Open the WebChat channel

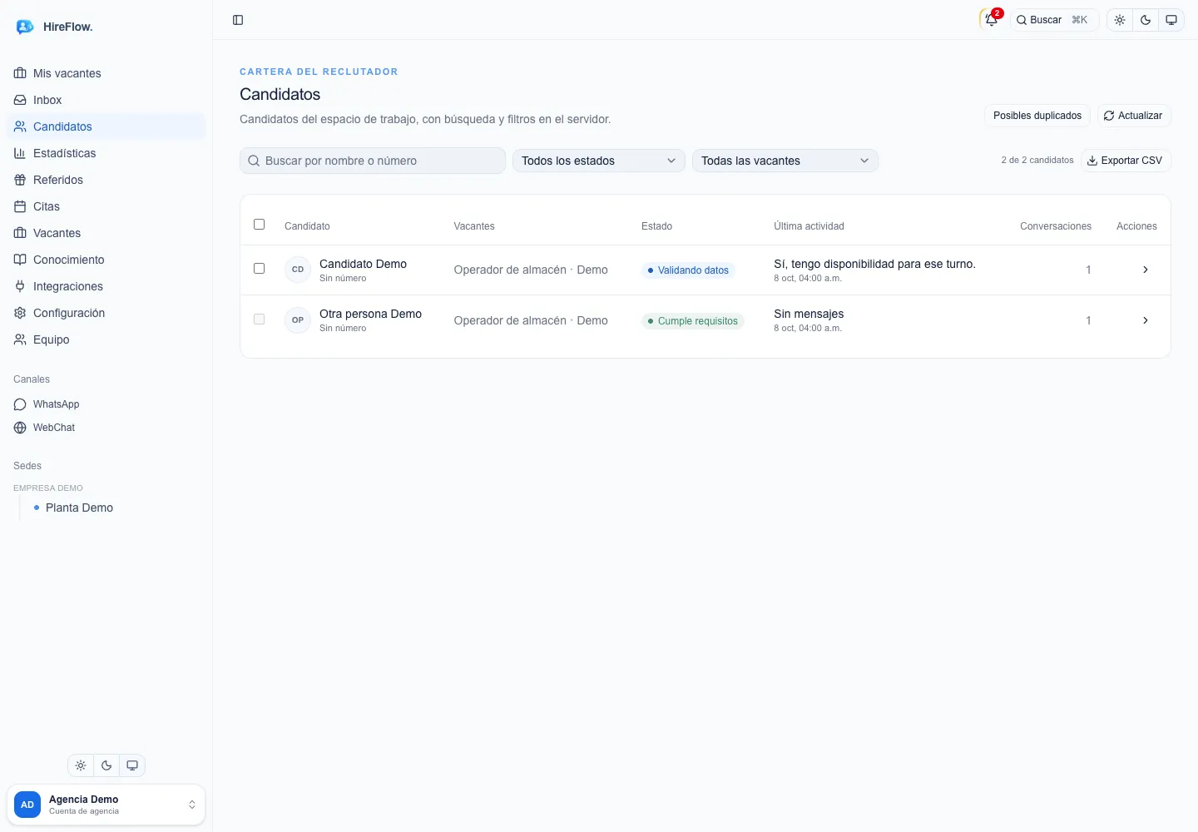point(106,428)
